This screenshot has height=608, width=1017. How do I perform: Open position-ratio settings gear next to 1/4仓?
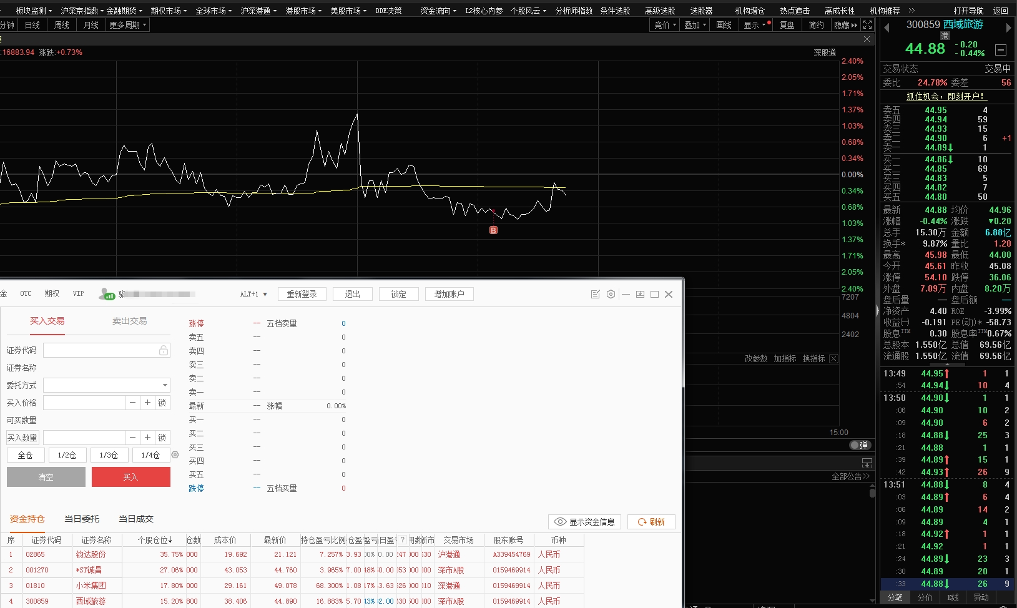click(175, 455)
